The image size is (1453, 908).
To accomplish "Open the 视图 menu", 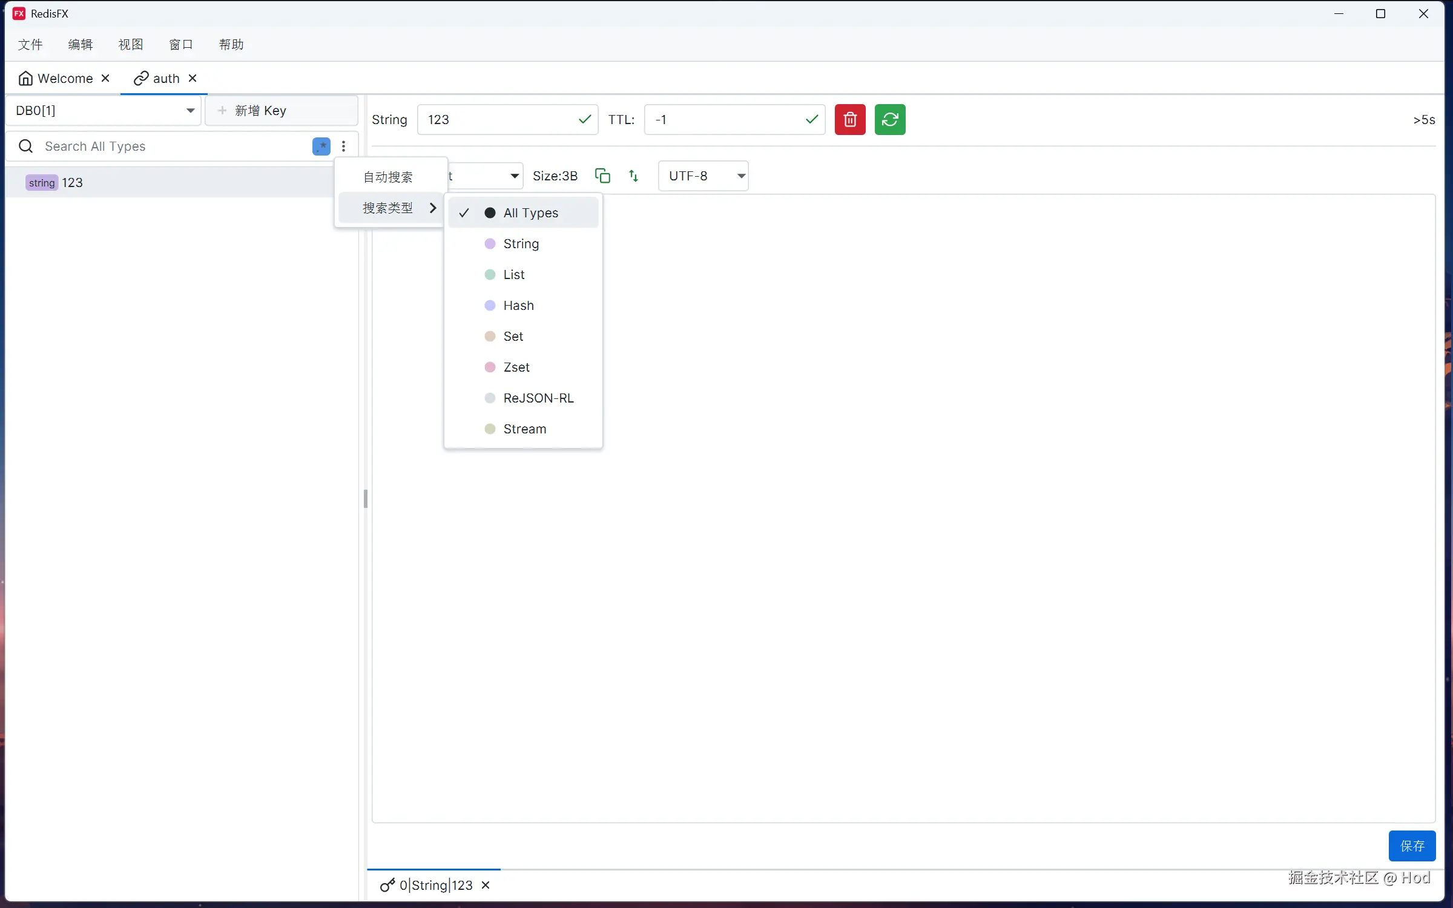I will [130, 44].
